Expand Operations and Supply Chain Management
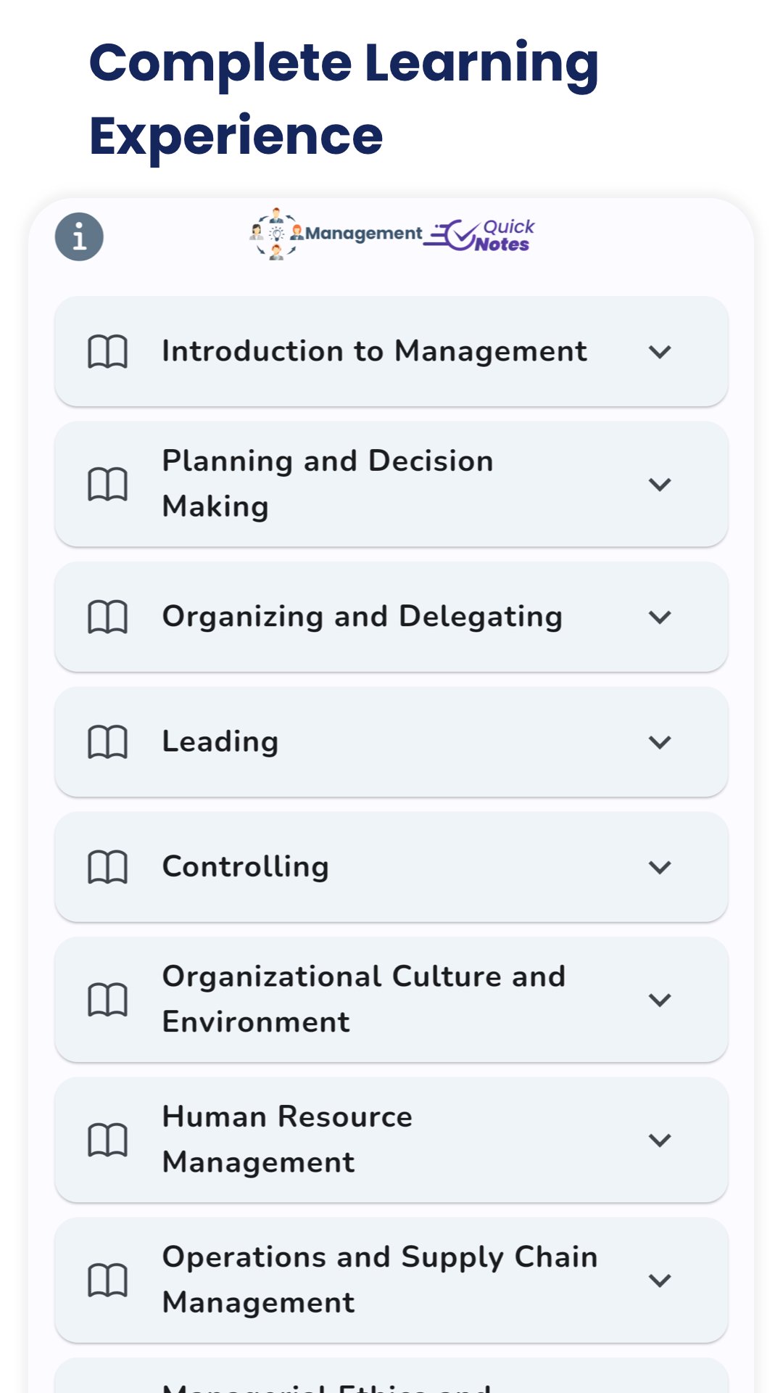 point(660,1279)
